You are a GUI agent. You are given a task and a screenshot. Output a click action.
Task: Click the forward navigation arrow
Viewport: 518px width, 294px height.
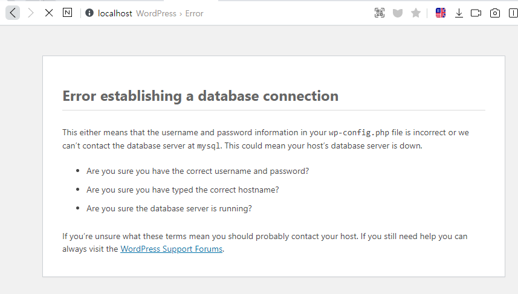pyautogui.click(x=31, y=13)
